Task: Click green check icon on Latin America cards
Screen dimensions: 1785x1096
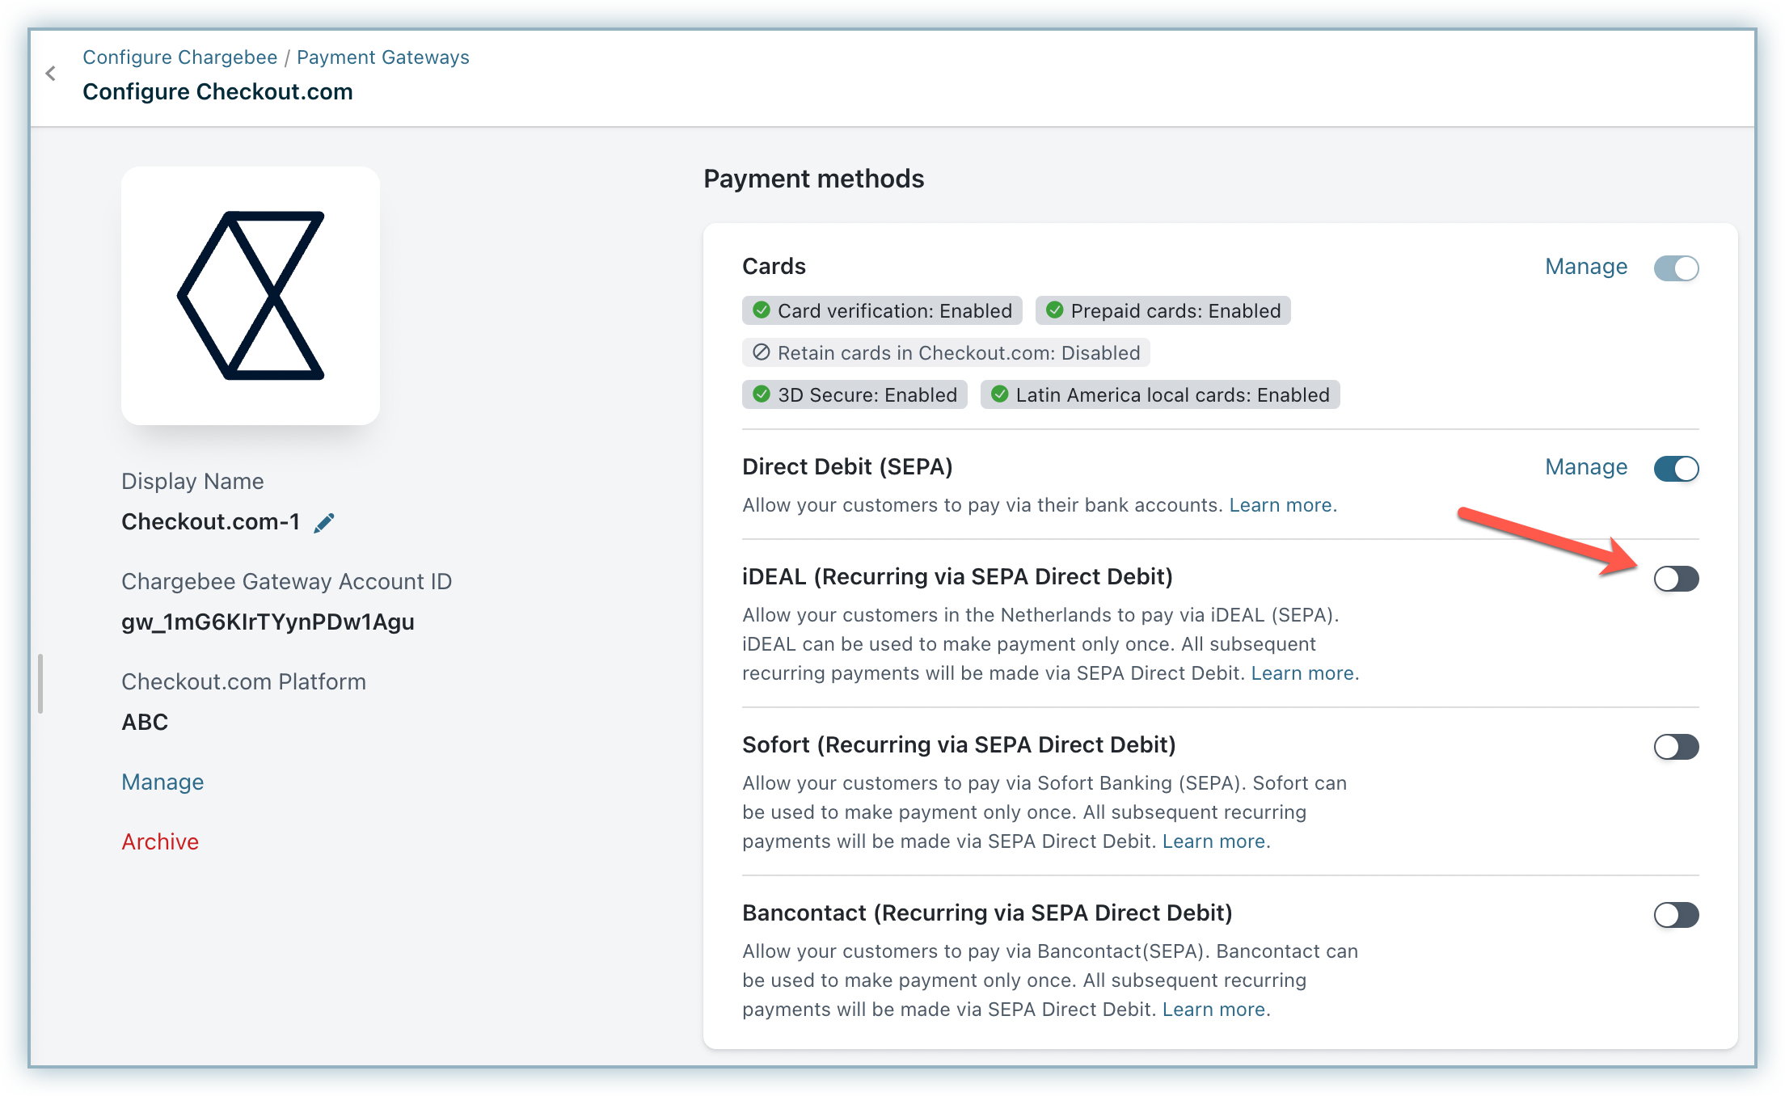Action: pos(999,394)
